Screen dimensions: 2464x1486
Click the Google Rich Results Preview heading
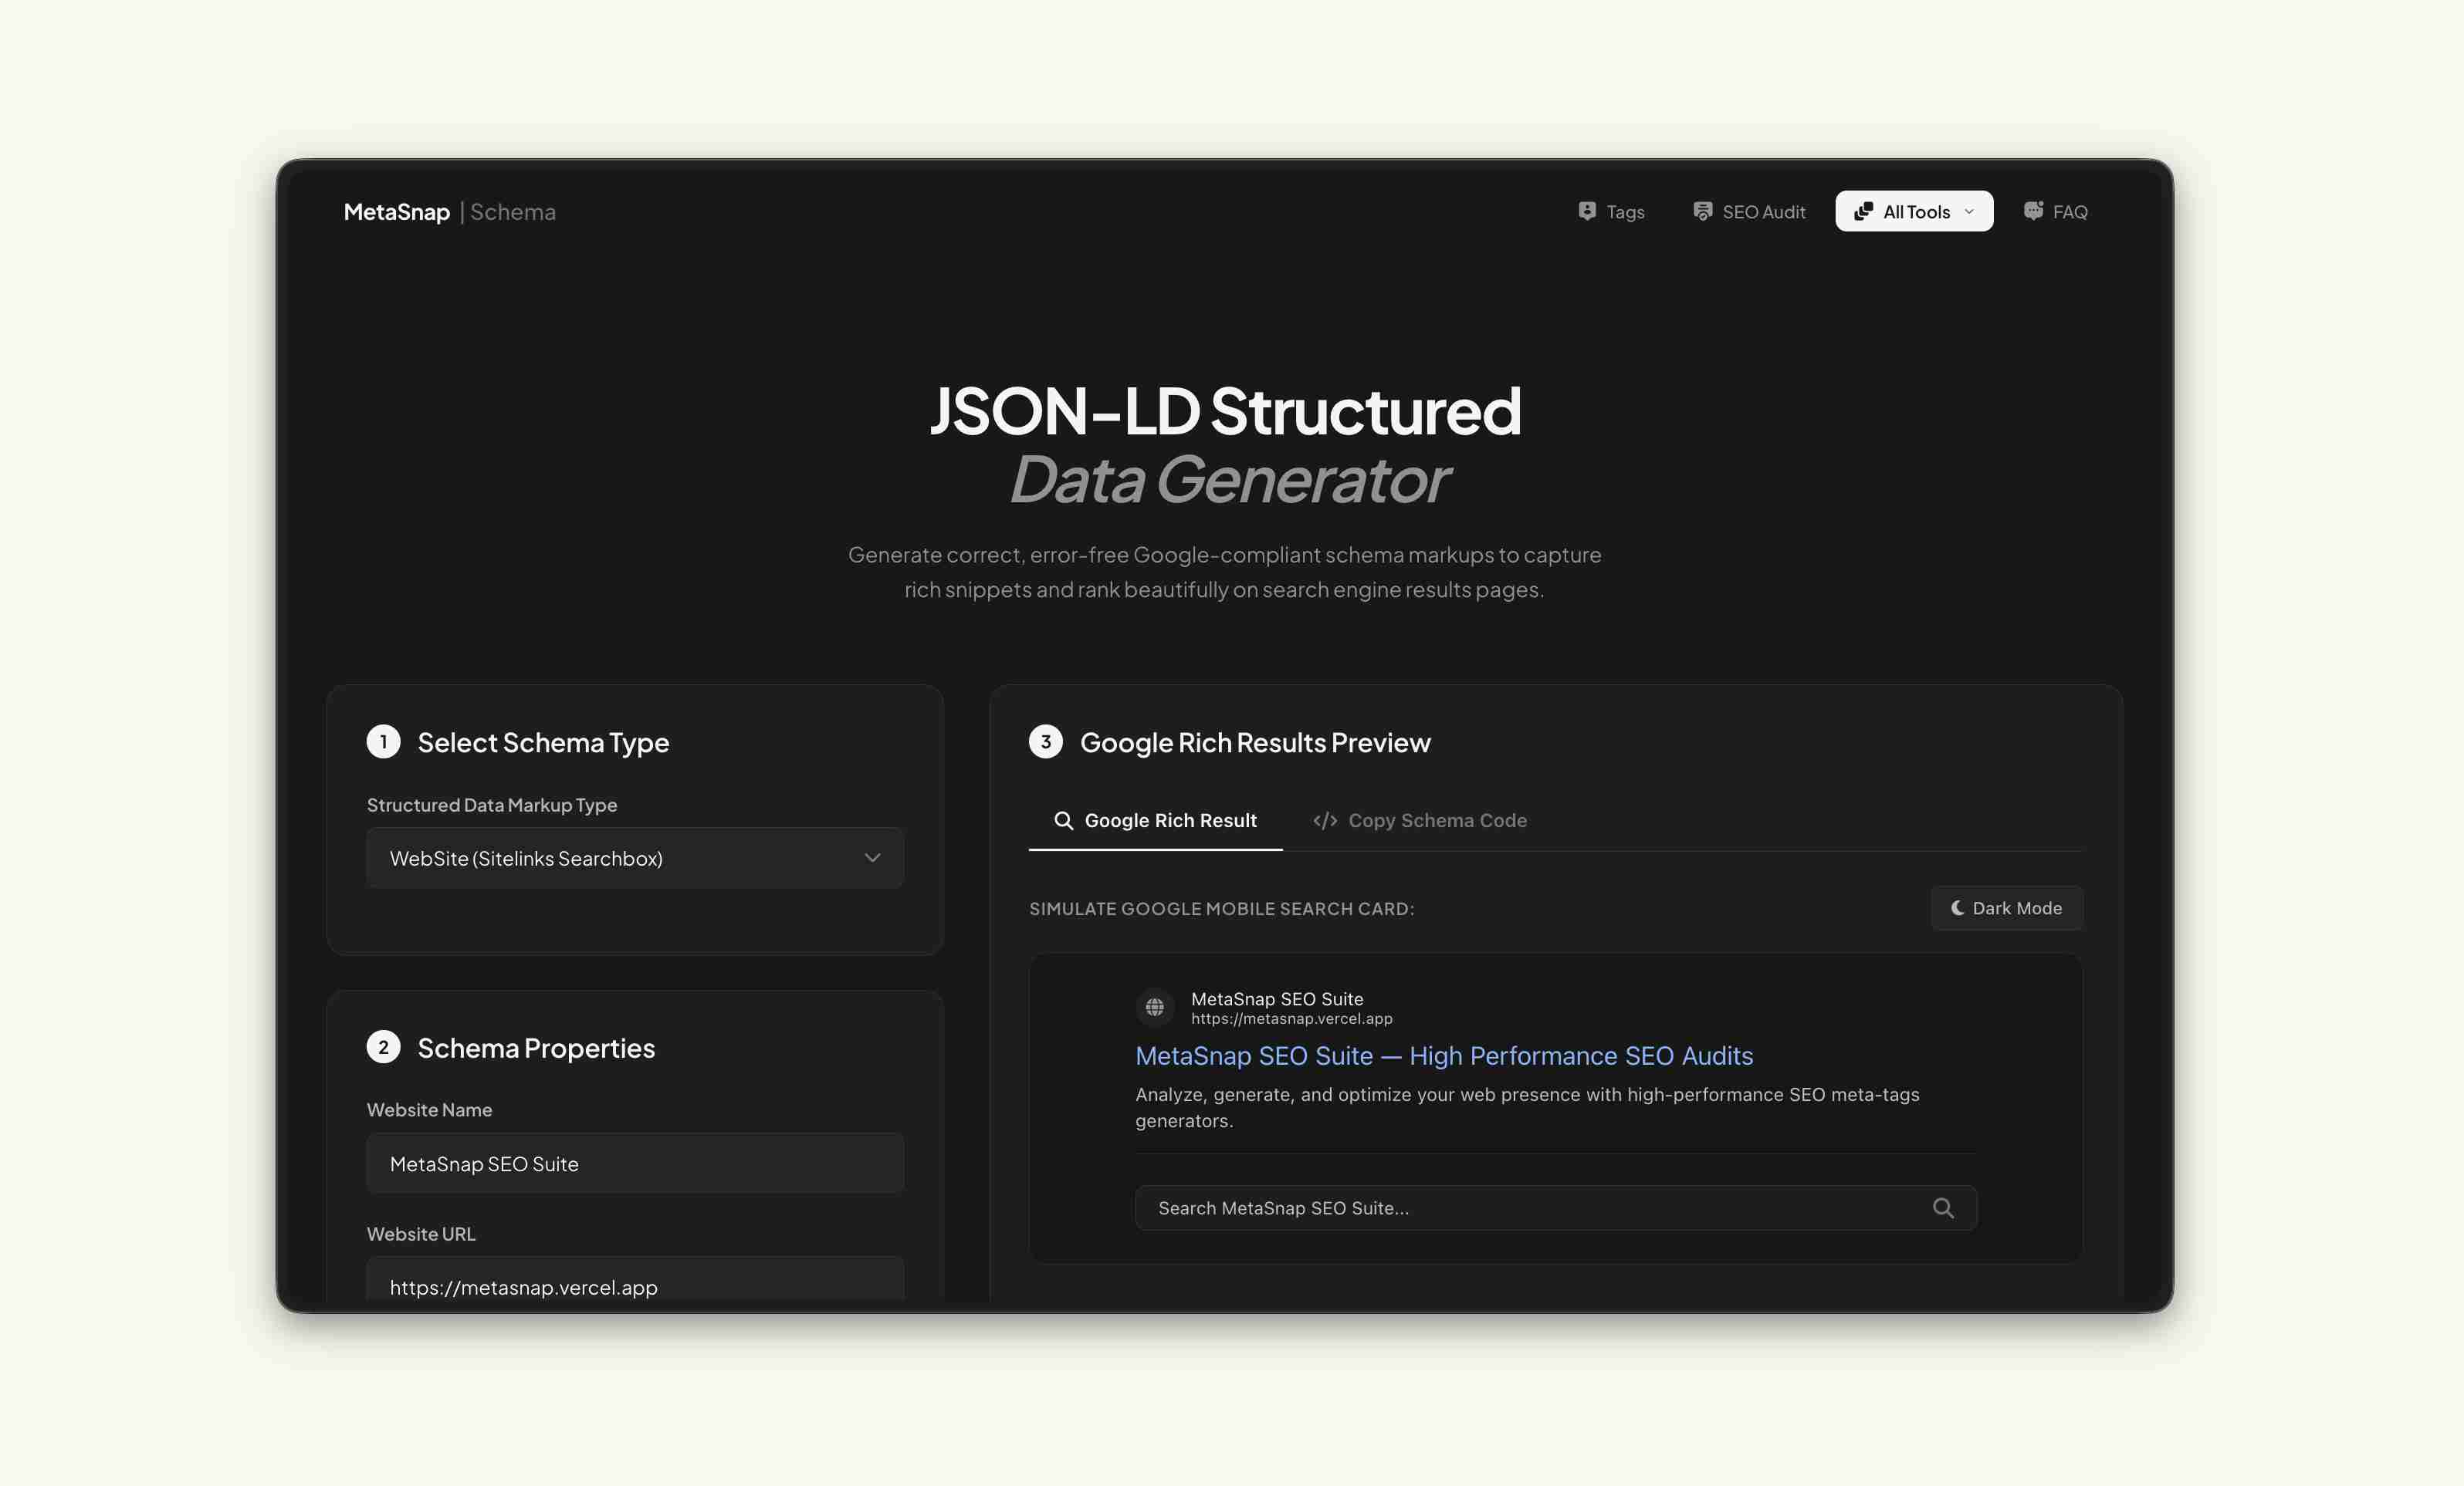[x=1255, y=742]
